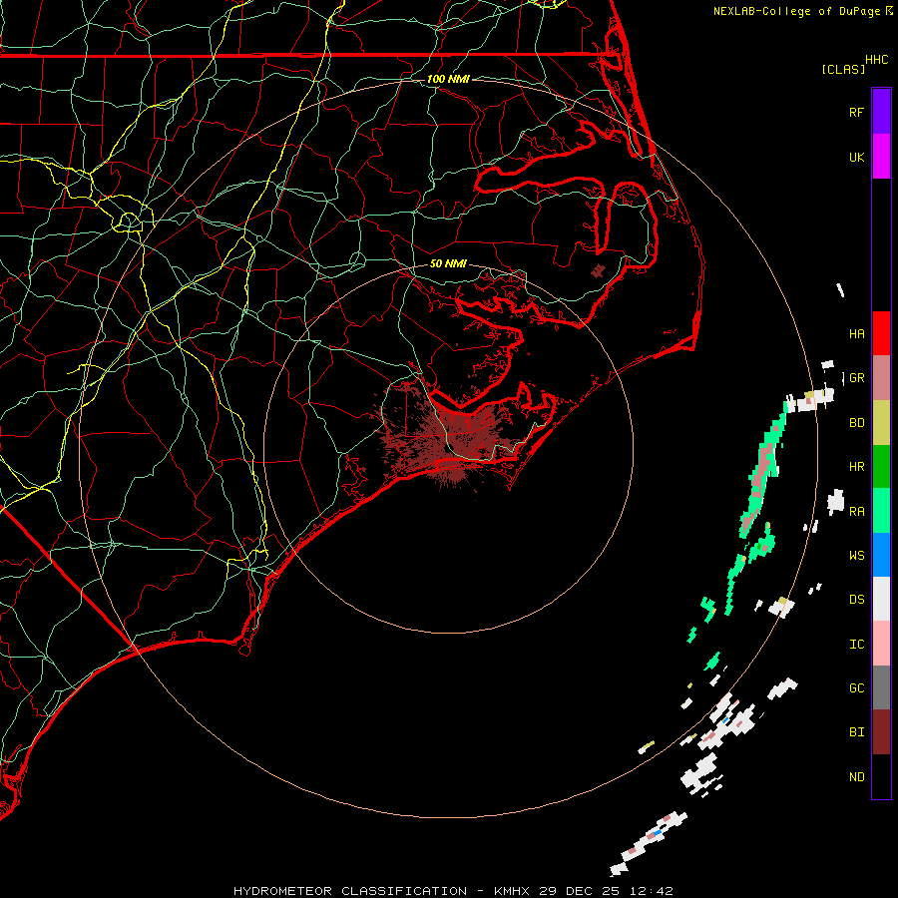Screen dimensions: 898x898
Task: Select the WS blue legend swatch
Action: pyautogui.click(x=881, y=555)
